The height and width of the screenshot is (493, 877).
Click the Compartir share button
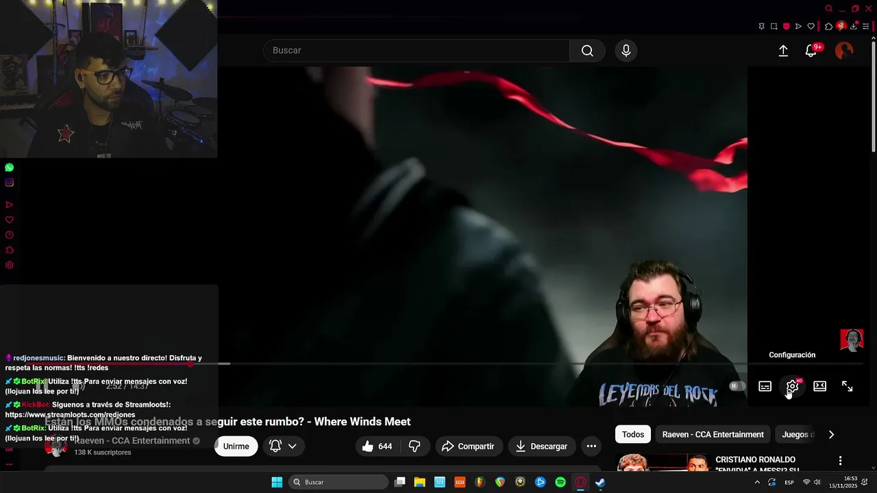click(x=468, y=446)
